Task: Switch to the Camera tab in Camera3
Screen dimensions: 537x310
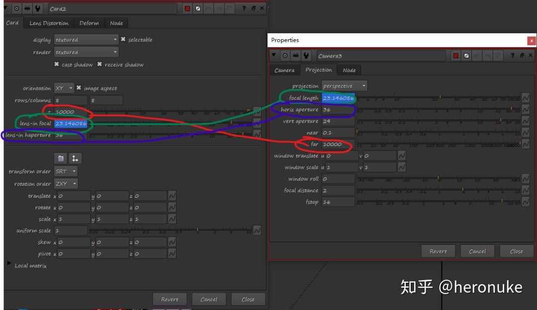Action: (284, 70)
